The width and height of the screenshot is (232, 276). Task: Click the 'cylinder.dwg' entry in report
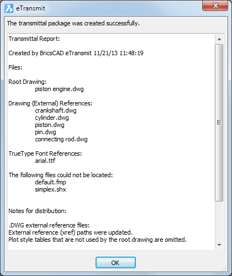coord(52,118)
